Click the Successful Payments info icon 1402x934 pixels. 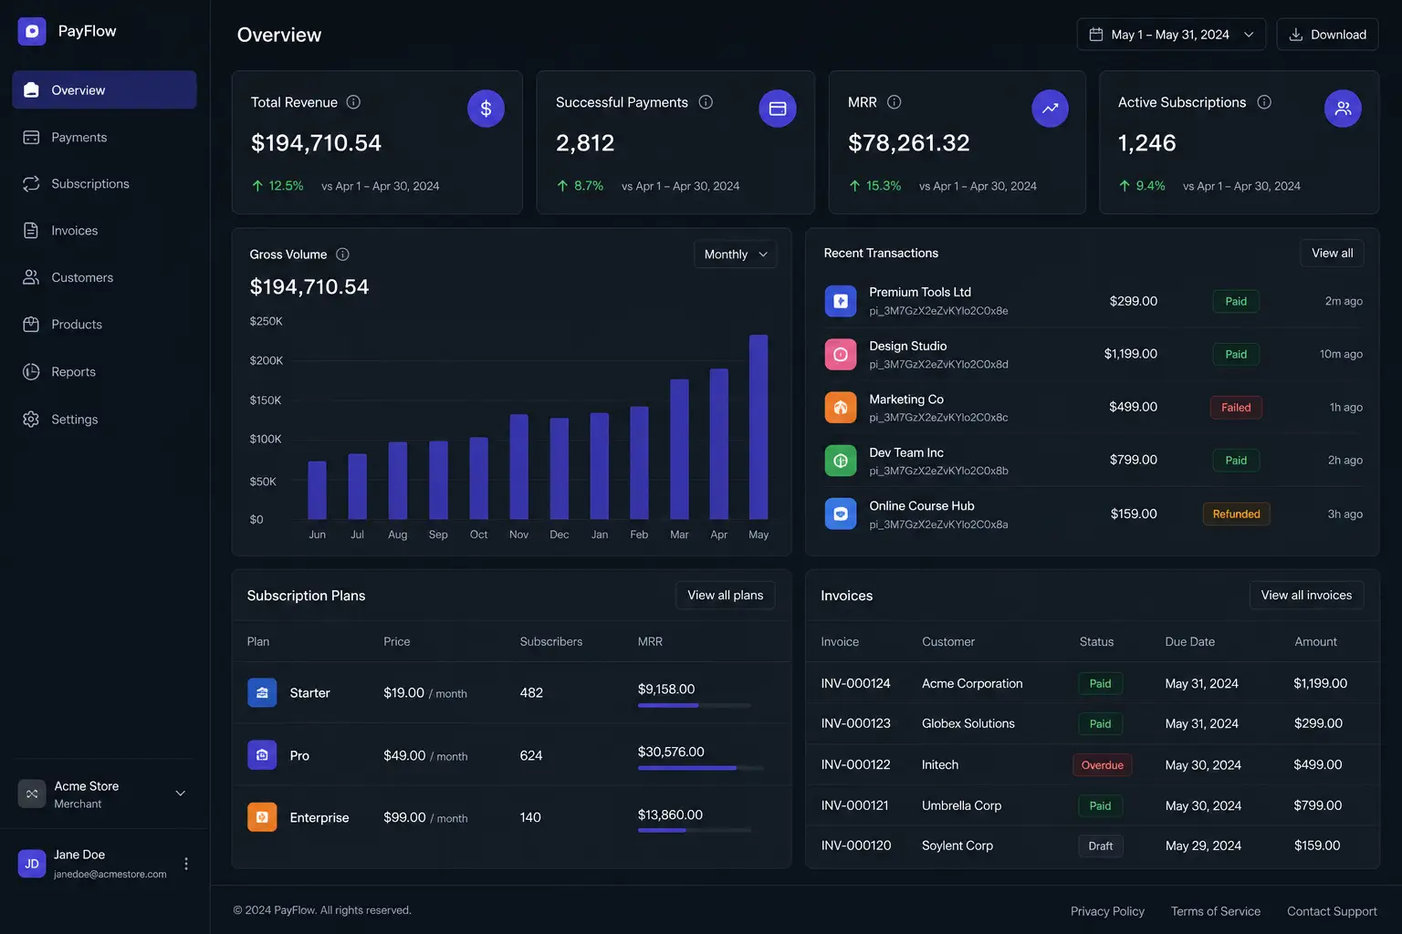coord(706,102)
